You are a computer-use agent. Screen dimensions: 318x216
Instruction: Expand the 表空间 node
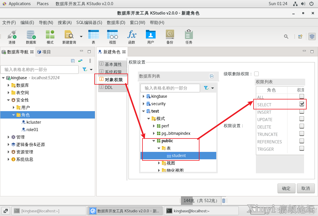point(8,93)
